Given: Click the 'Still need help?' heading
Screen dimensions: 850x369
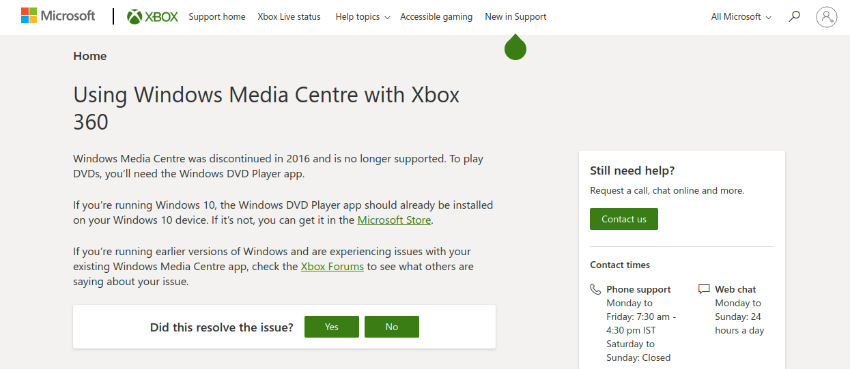Looking at the screenshot, I should tap(632, 171).
